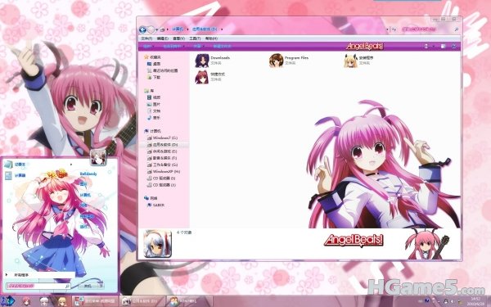Image resolution: width=491 pixels, height=307 pixels.
Task: Open the first CD drive (I:)
Action: [x=161, y=178]
